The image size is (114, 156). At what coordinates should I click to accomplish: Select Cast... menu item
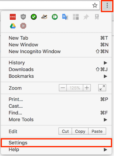tap(56, 106)
